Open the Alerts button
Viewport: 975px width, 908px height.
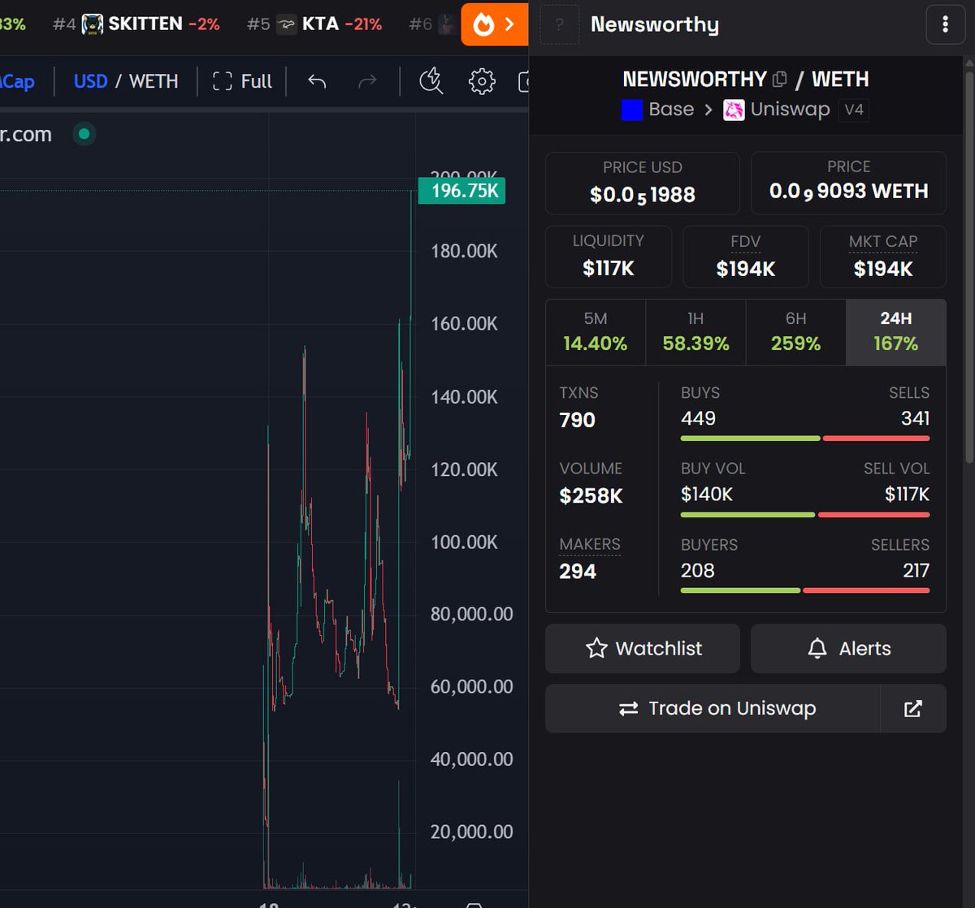tap(848, 648)
